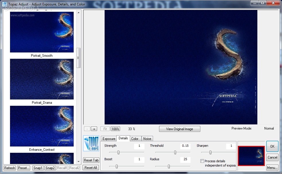282x174 pixels.
Task: Switch to the Exposure tab
Action: [x=109, y=138]
